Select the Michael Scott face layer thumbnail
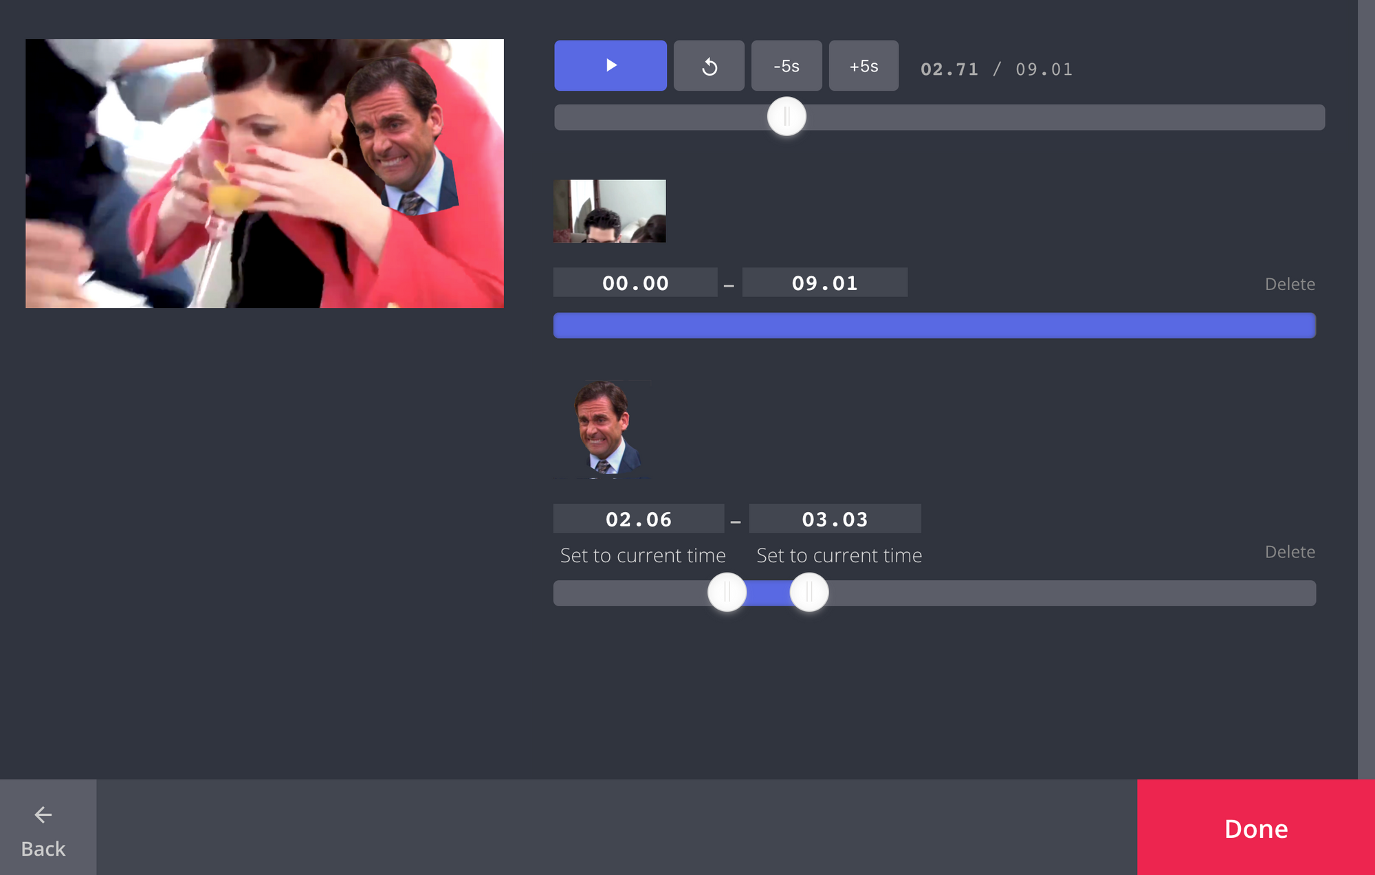 click(603, 429)
